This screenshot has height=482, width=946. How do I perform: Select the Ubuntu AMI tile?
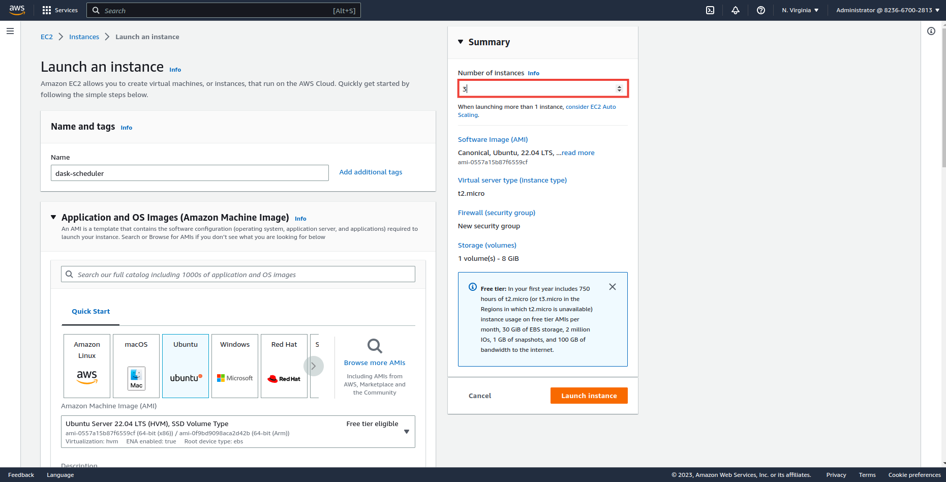click(186, 366)
